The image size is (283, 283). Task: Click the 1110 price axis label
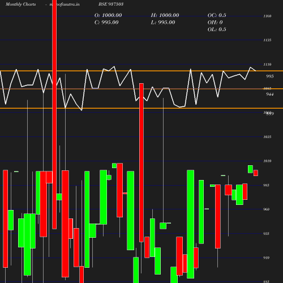pos(267,65)
